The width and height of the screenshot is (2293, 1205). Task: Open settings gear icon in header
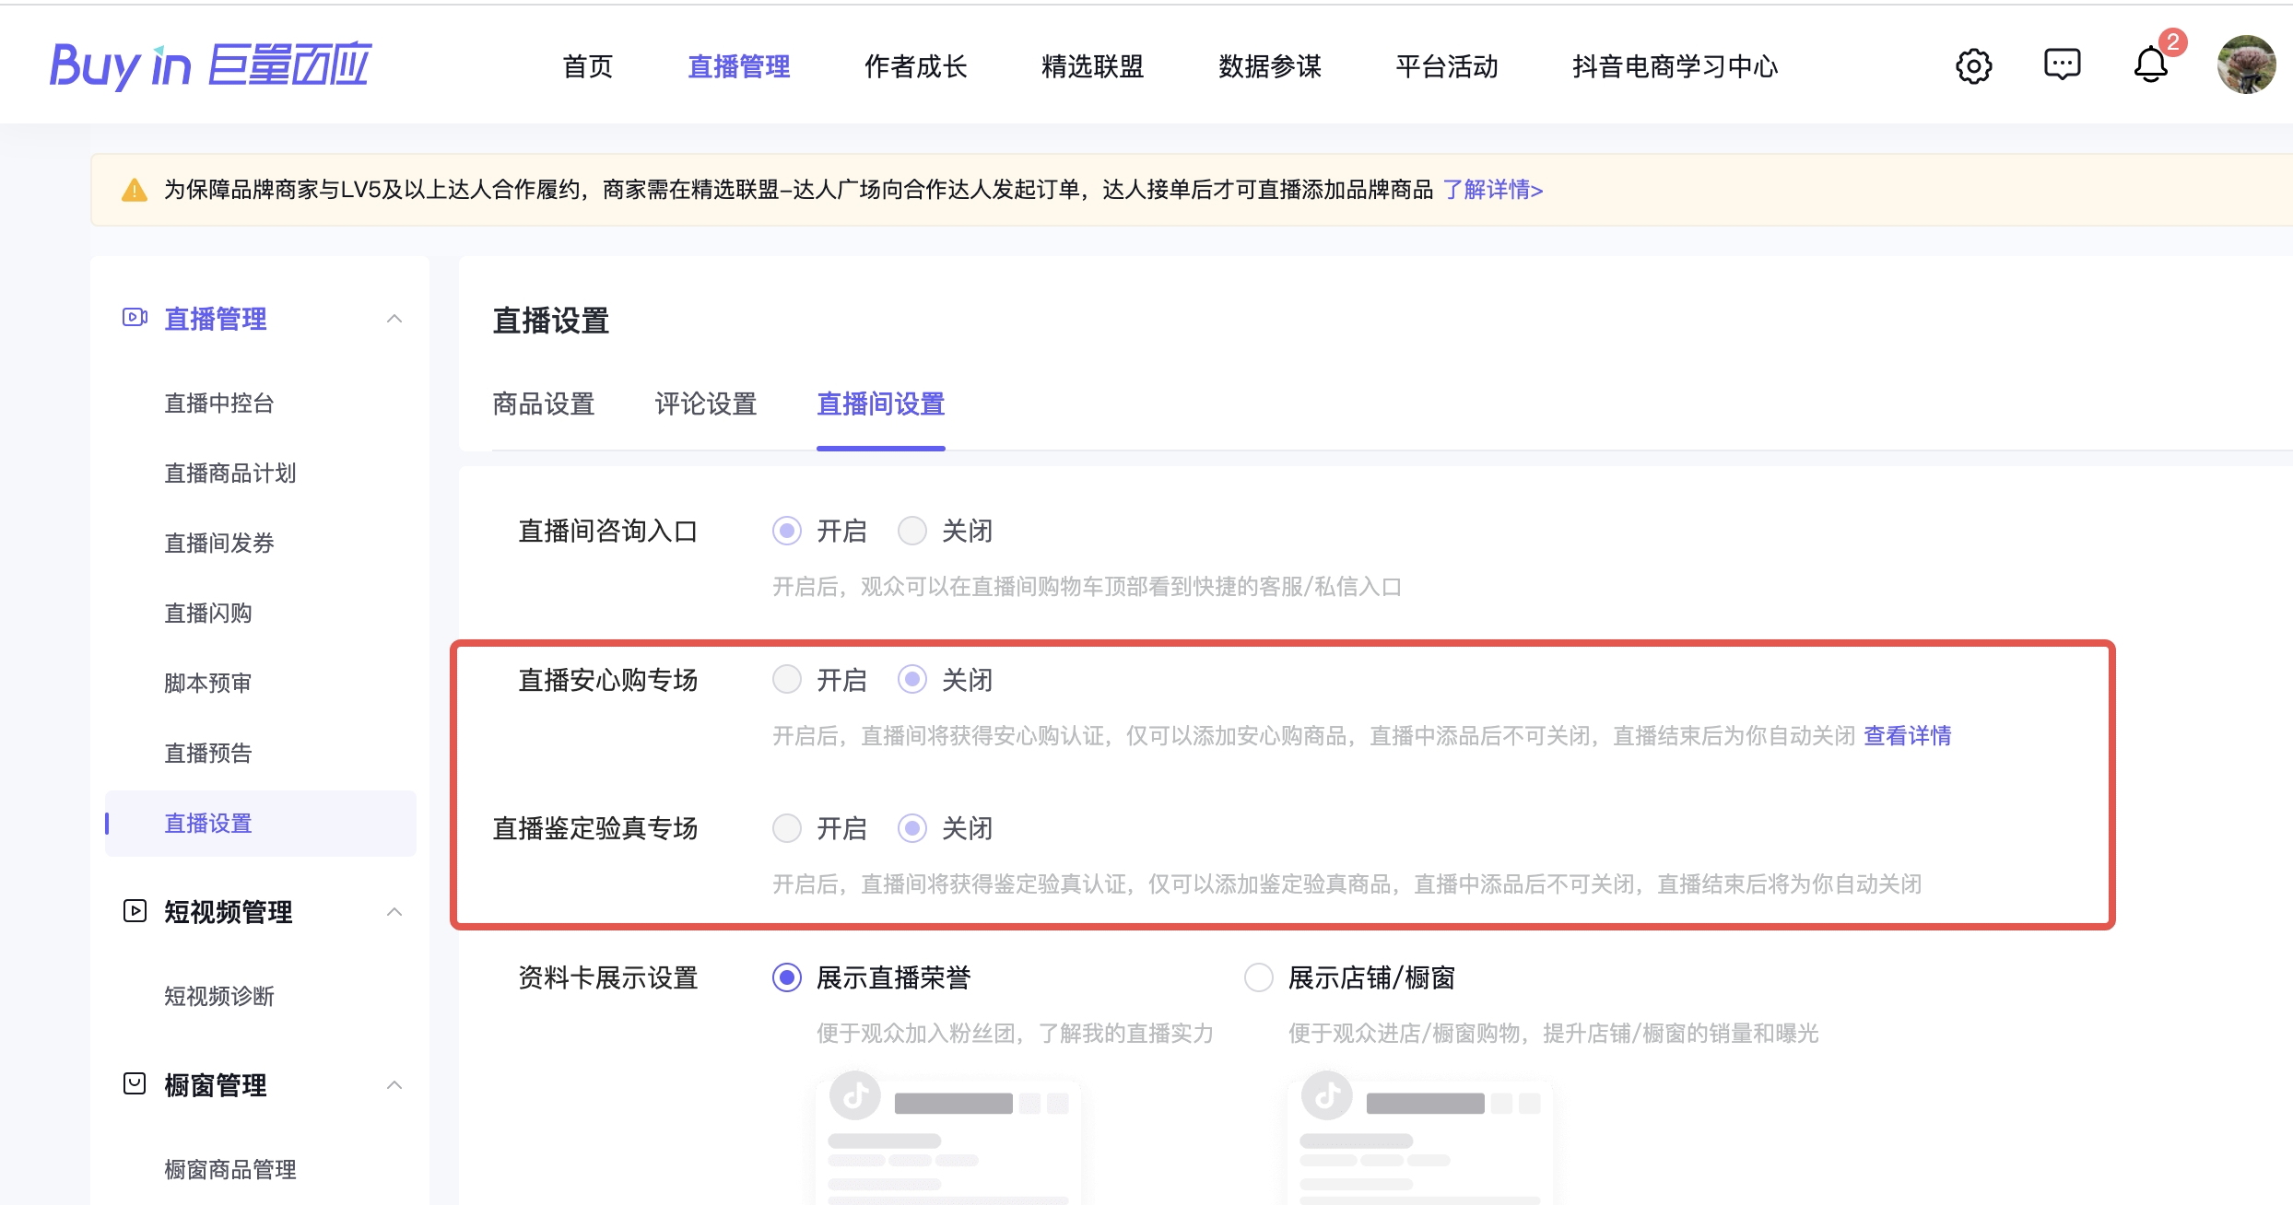click(x=1973, y=65)
